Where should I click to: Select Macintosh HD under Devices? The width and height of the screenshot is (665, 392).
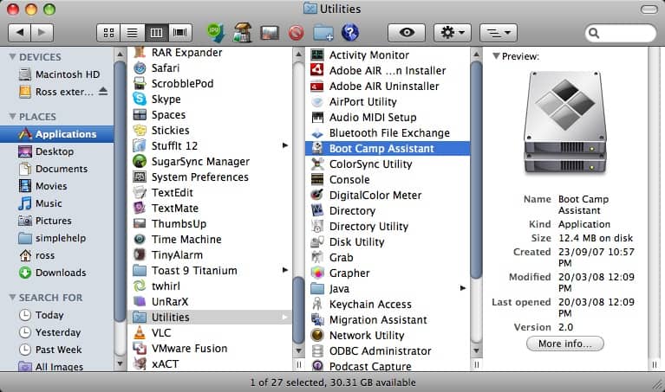[x=68, y=74]
